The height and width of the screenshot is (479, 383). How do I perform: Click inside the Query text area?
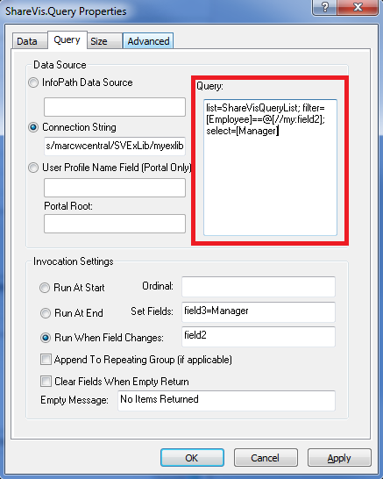(270, 168)
